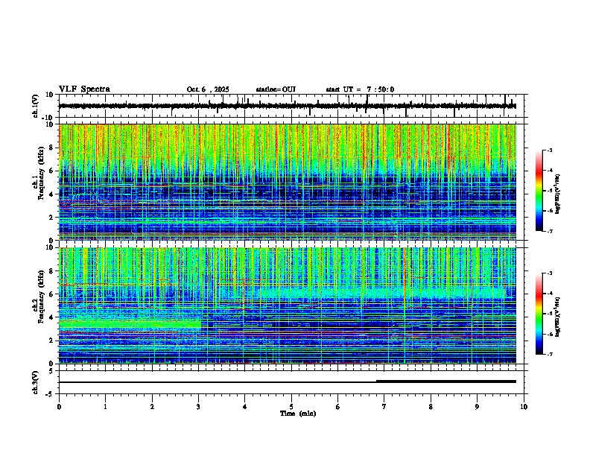Click the "VLF Spectra" plot title
Viewport: 590px width, 456px height.
point(84,89)
